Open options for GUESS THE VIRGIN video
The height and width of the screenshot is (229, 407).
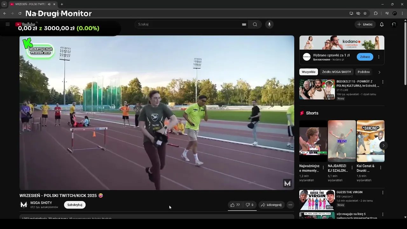(383, 193)
